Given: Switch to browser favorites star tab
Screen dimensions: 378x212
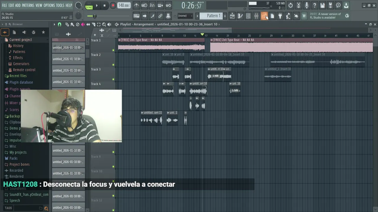Looking at the screenshot, I should click(x=43, y=32).
